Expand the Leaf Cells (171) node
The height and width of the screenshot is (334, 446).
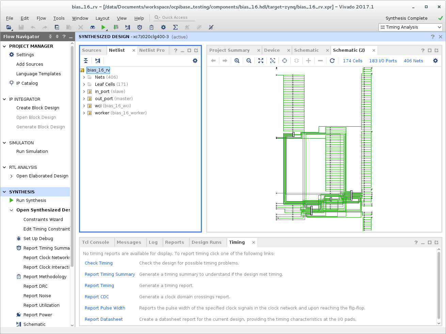click(x=84, y=84)
